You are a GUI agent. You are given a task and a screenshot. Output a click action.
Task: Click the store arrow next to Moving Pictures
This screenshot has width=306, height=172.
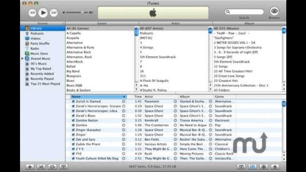[x=210, y=154]
